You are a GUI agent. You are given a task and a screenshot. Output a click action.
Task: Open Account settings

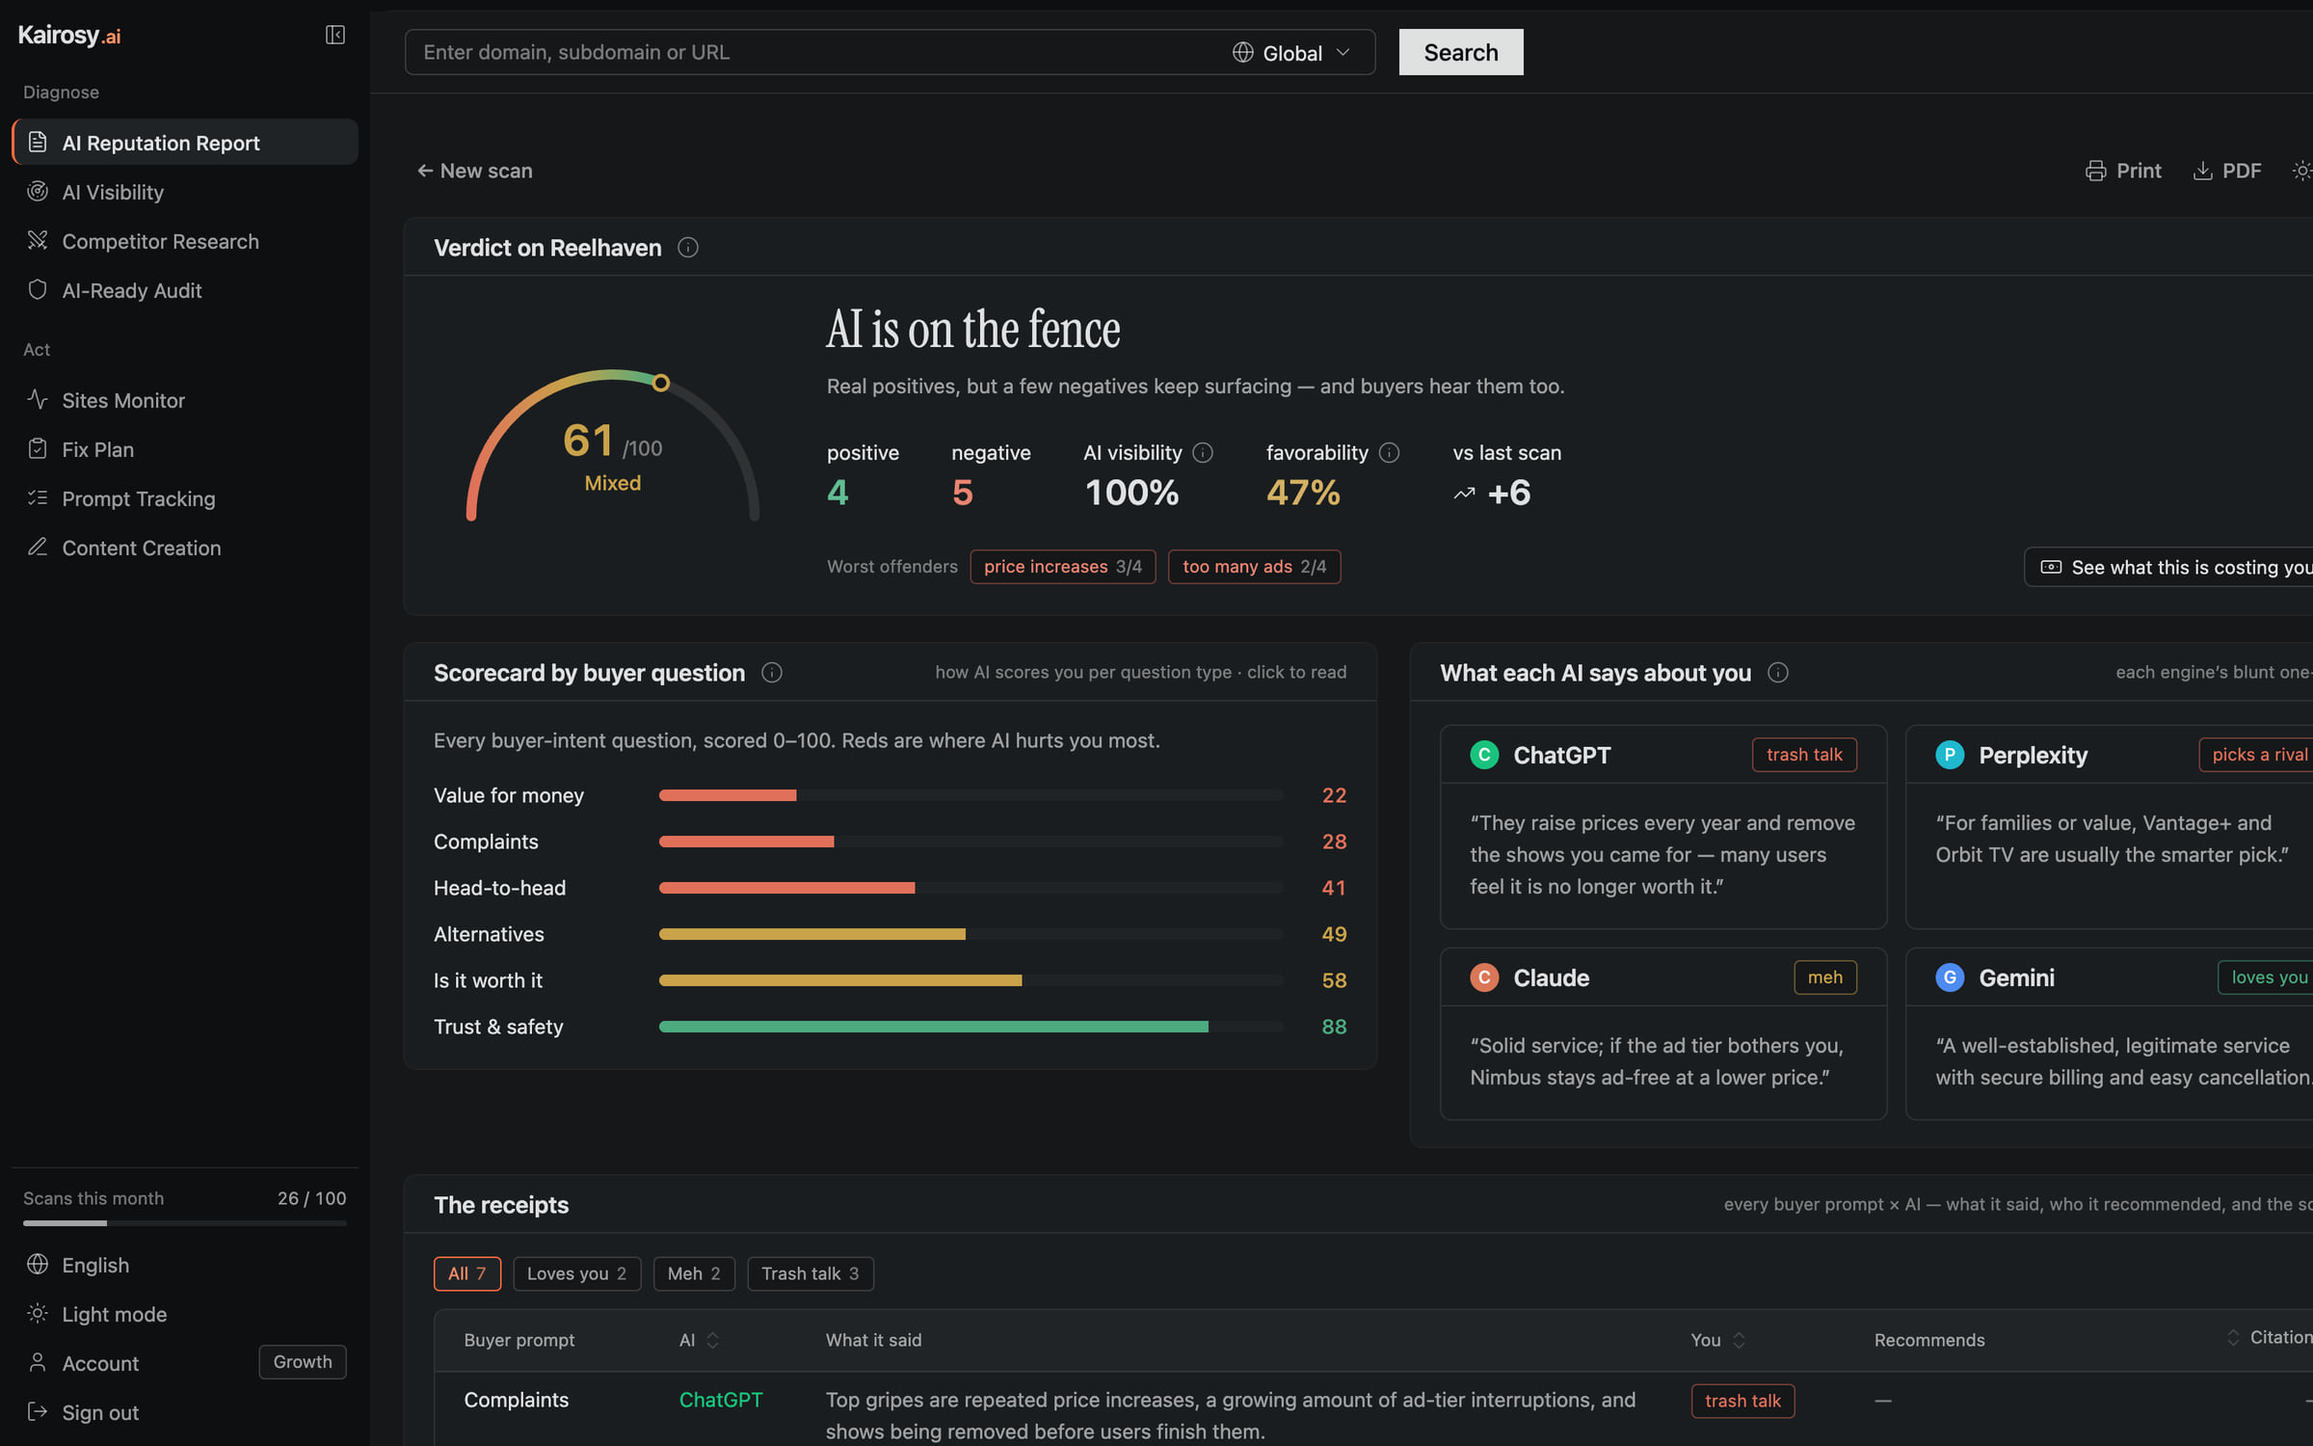[x=100, y=1363]
